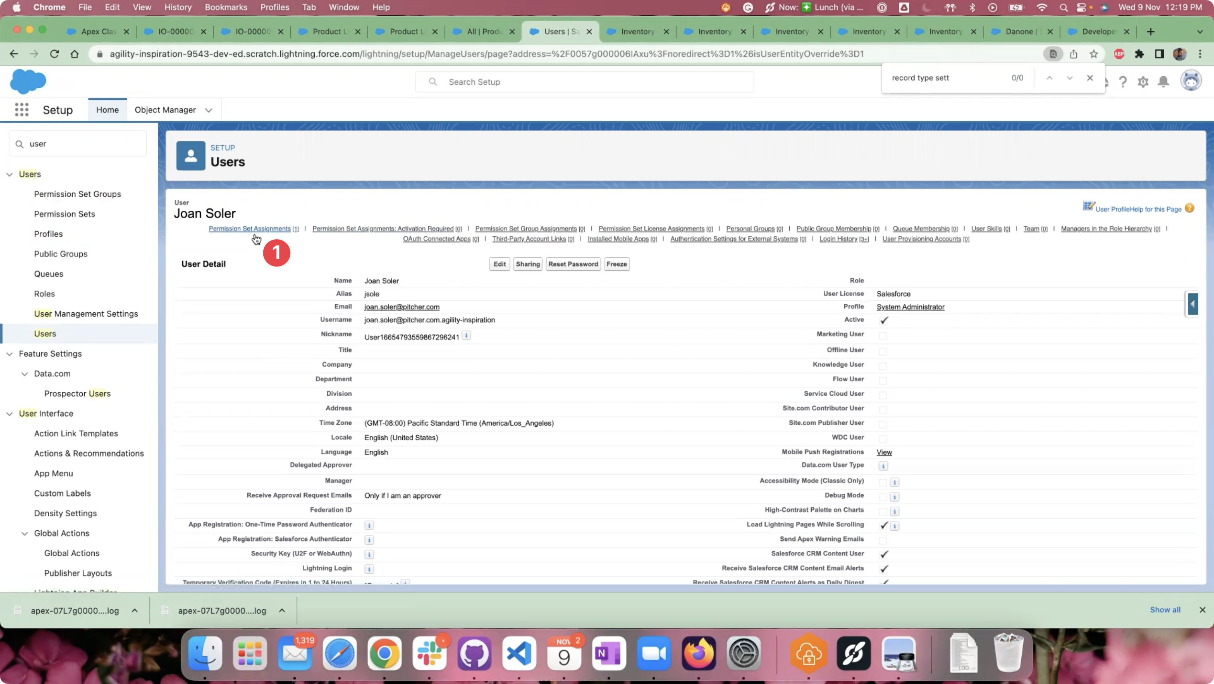The width and height of the screenshot is (1214, 684).
Task: Open the notifications bell
Action: click(x=1163, y=82)
